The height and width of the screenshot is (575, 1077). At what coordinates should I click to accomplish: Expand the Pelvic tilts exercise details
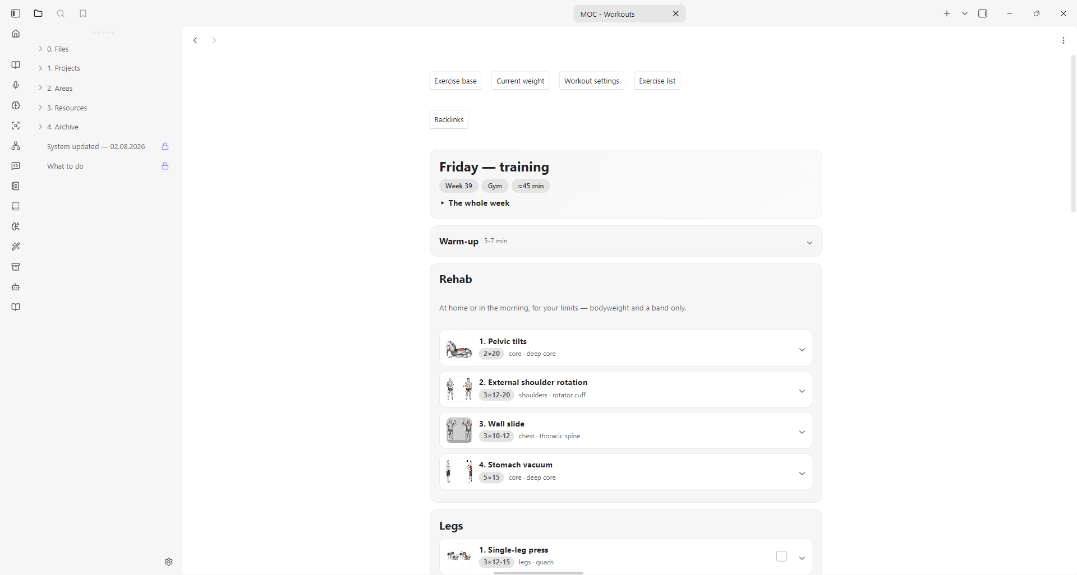[802, 350]
